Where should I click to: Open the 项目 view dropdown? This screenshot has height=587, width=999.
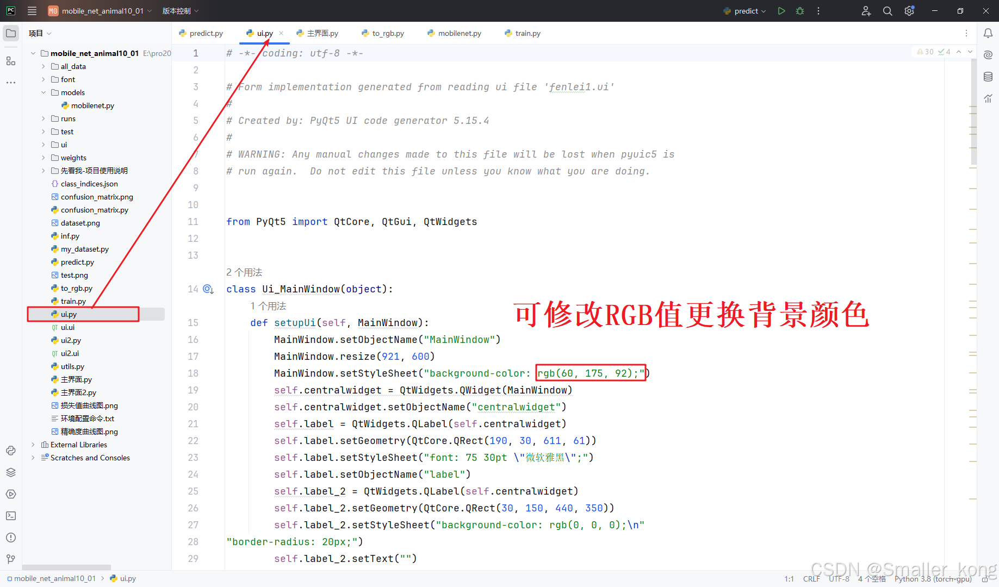(x=40, y=33)
